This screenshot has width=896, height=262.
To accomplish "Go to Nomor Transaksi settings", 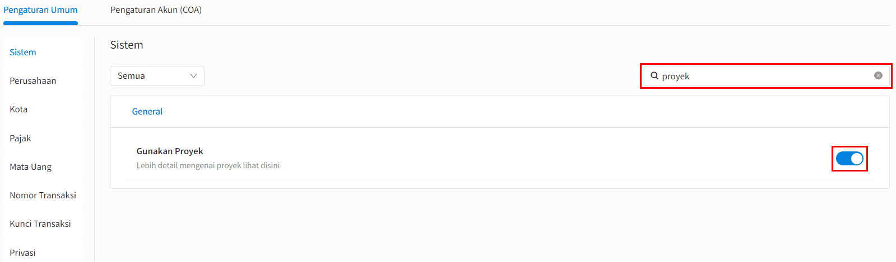I will [x=43, y=195].
